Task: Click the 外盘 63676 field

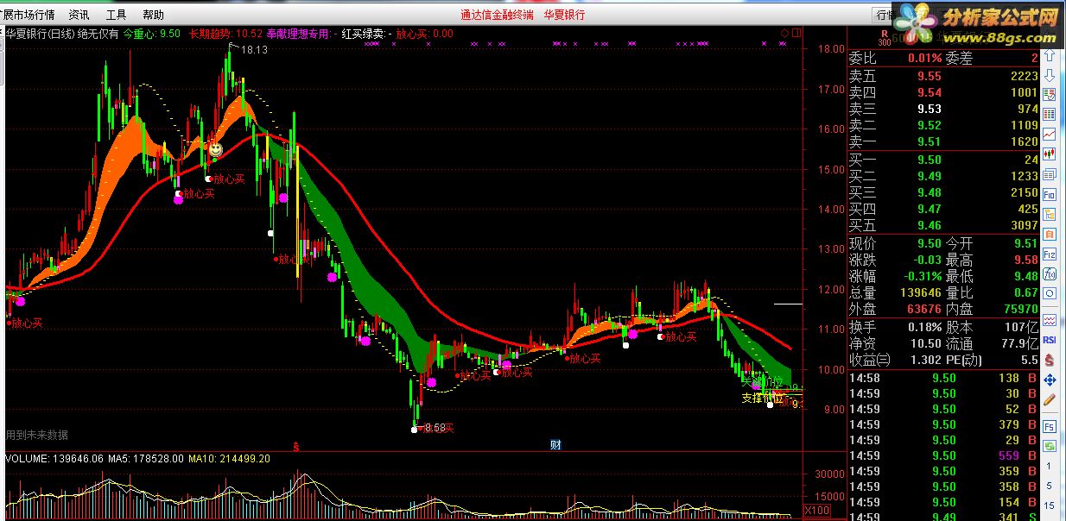Action: (895, 309)
